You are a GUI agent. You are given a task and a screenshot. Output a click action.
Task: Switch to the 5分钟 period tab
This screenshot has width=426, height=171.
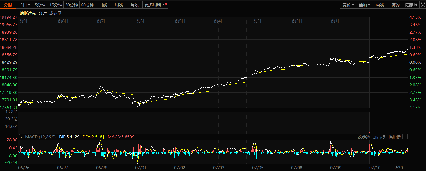pos(40,5)
